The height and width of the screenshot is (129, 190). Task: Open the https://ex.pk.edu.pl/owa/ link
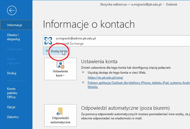click(105, 78)
